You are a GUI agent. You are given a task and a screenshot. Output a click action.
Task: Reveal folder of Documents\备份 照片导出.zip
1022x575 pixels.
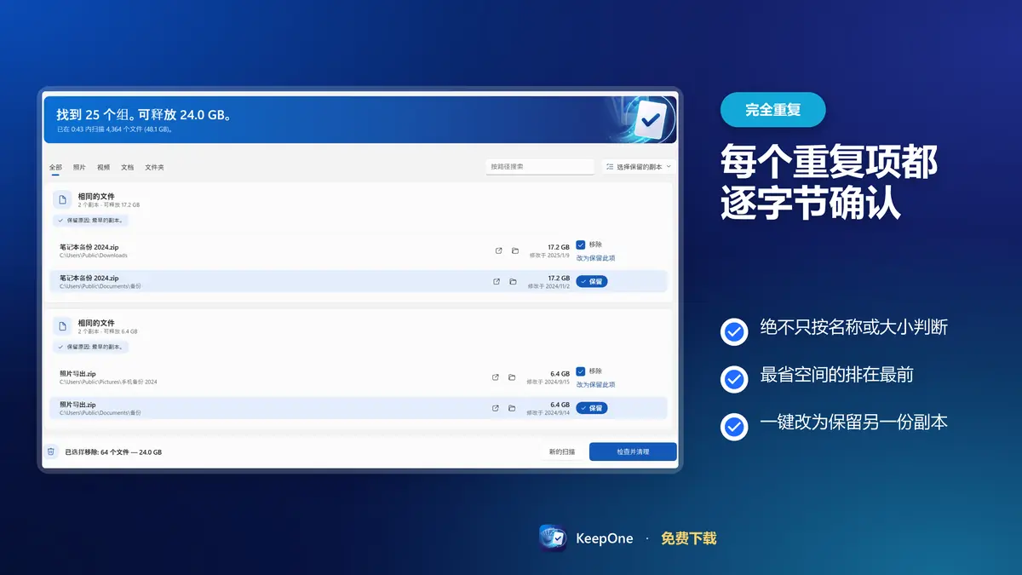click(x=512, y=408)
